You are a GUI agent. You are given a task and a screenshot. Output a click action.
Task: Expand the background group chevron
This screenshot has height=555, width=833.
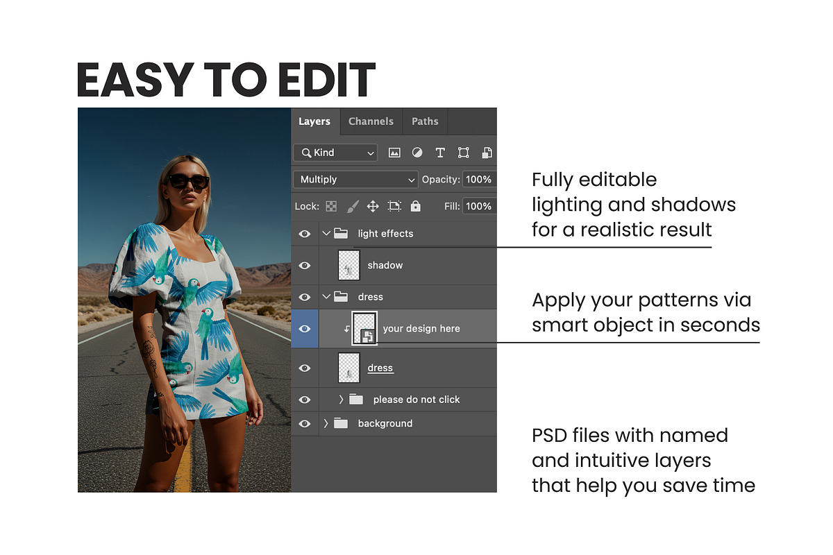point(326,423)
